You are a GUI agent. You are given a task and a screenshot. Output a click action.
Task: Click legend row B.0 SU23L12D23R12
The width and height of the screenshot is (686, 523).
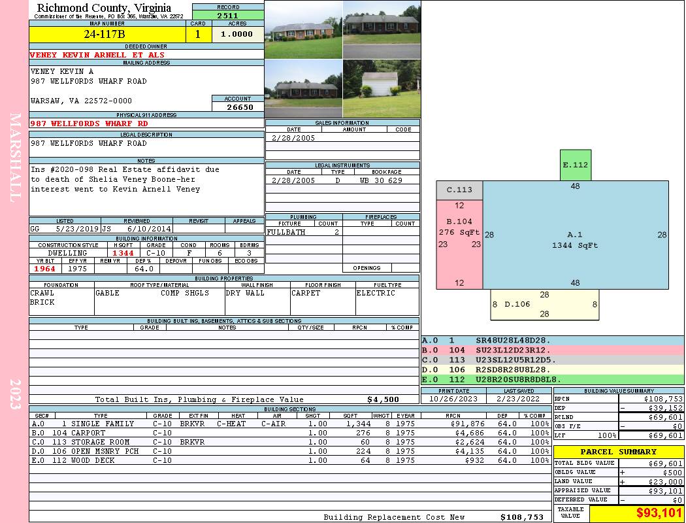(553, 350)
